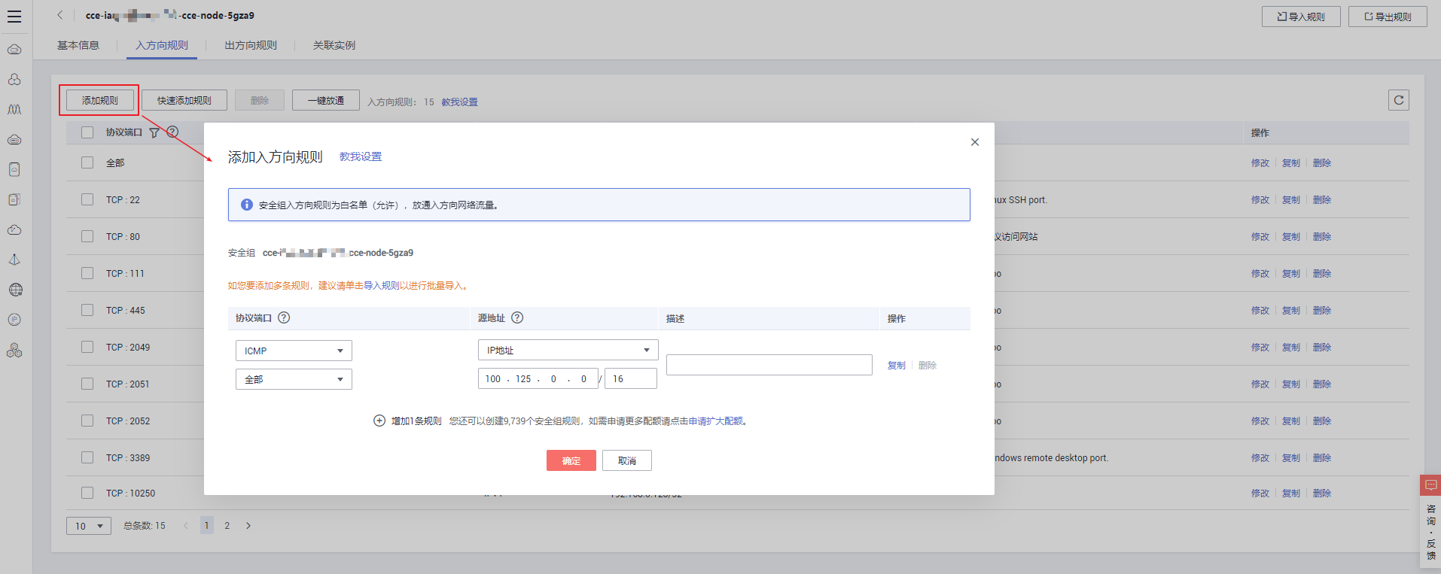Image resolution: width=1441 pixels, height=574 pixels.
Task: Open the 全部 port type dropdown
Action: [x=294, y=379]
